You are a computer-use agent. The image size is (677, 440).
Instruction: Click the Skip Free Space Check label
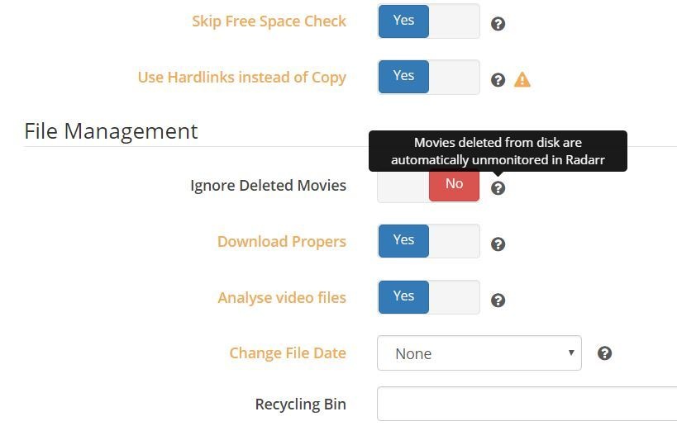coord(269,21)
